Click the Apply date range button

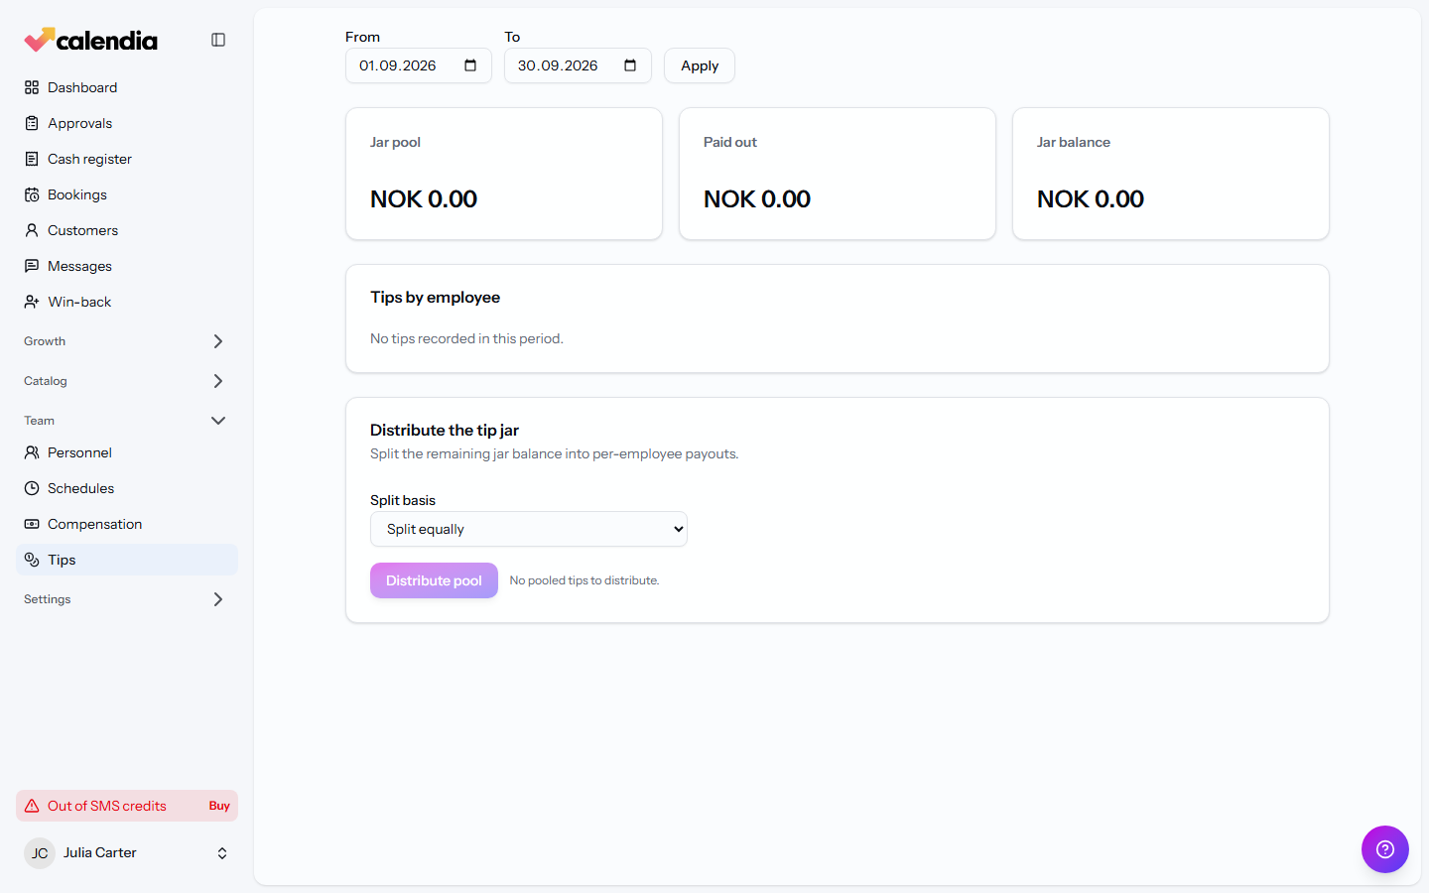tap(700, 65)
